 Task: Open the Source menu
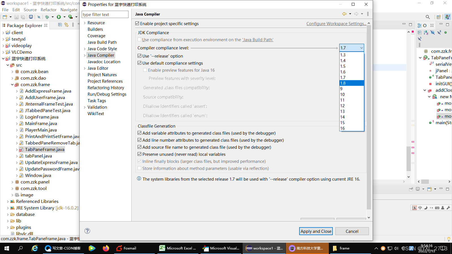pos(30,10)
